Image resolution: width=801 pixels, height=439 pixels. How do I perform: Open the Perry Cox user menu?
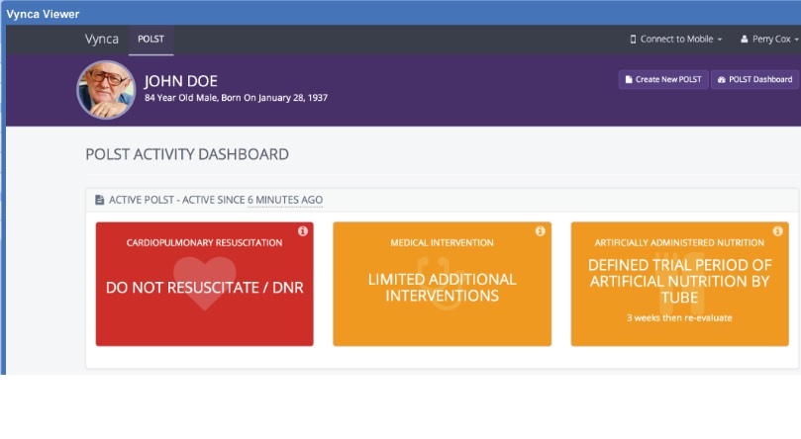tap(769, 40)
